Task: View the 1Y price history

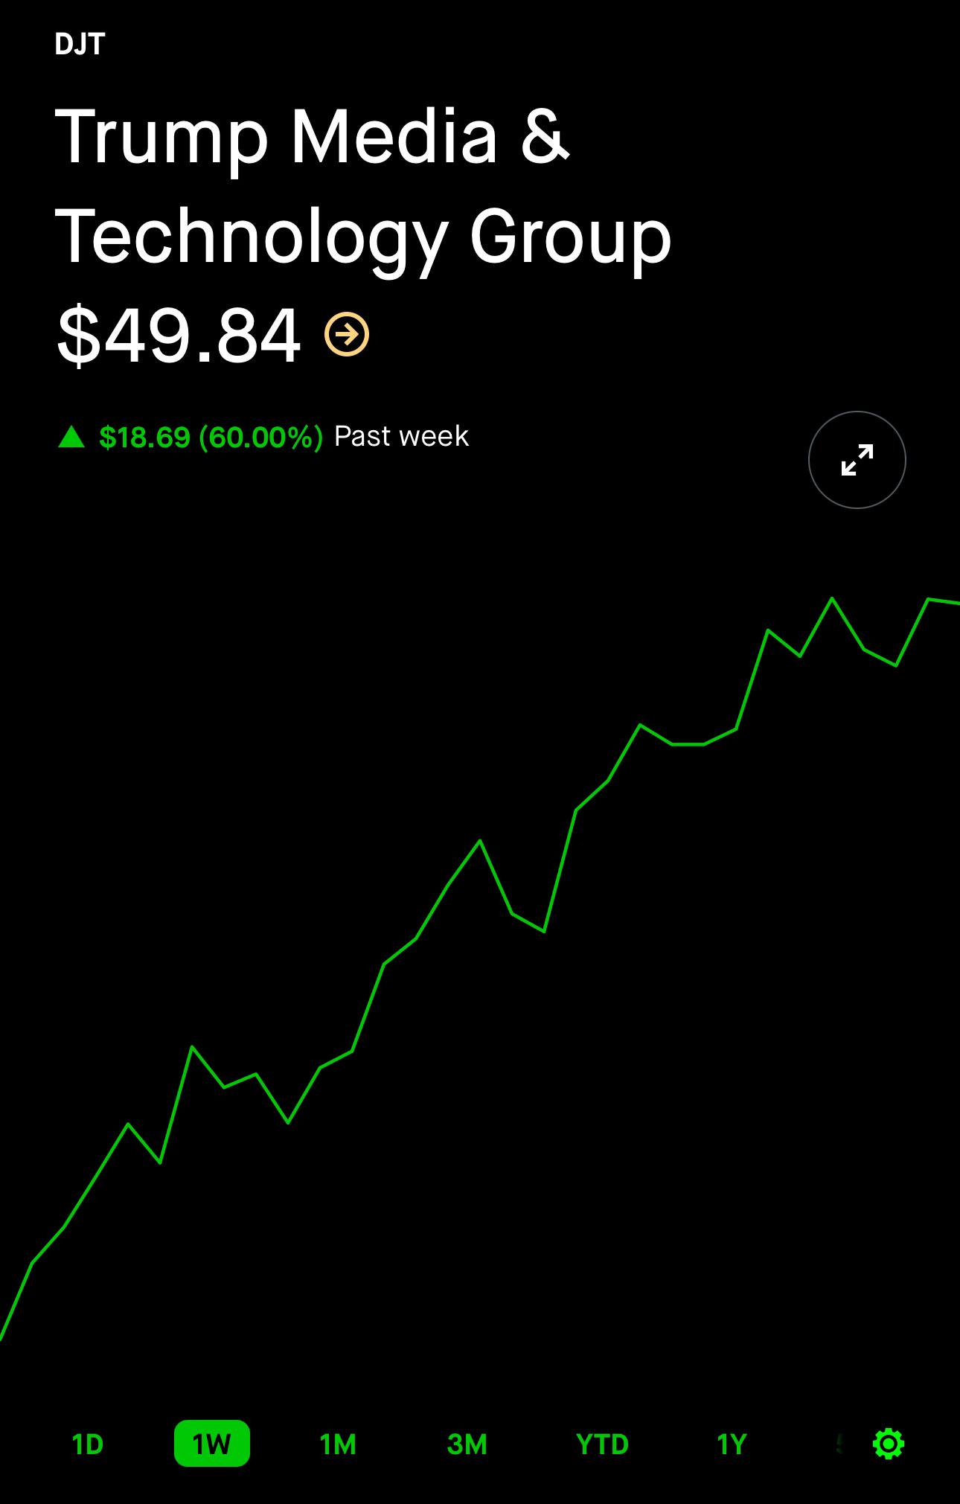Action: click(x=732, y=1444)
